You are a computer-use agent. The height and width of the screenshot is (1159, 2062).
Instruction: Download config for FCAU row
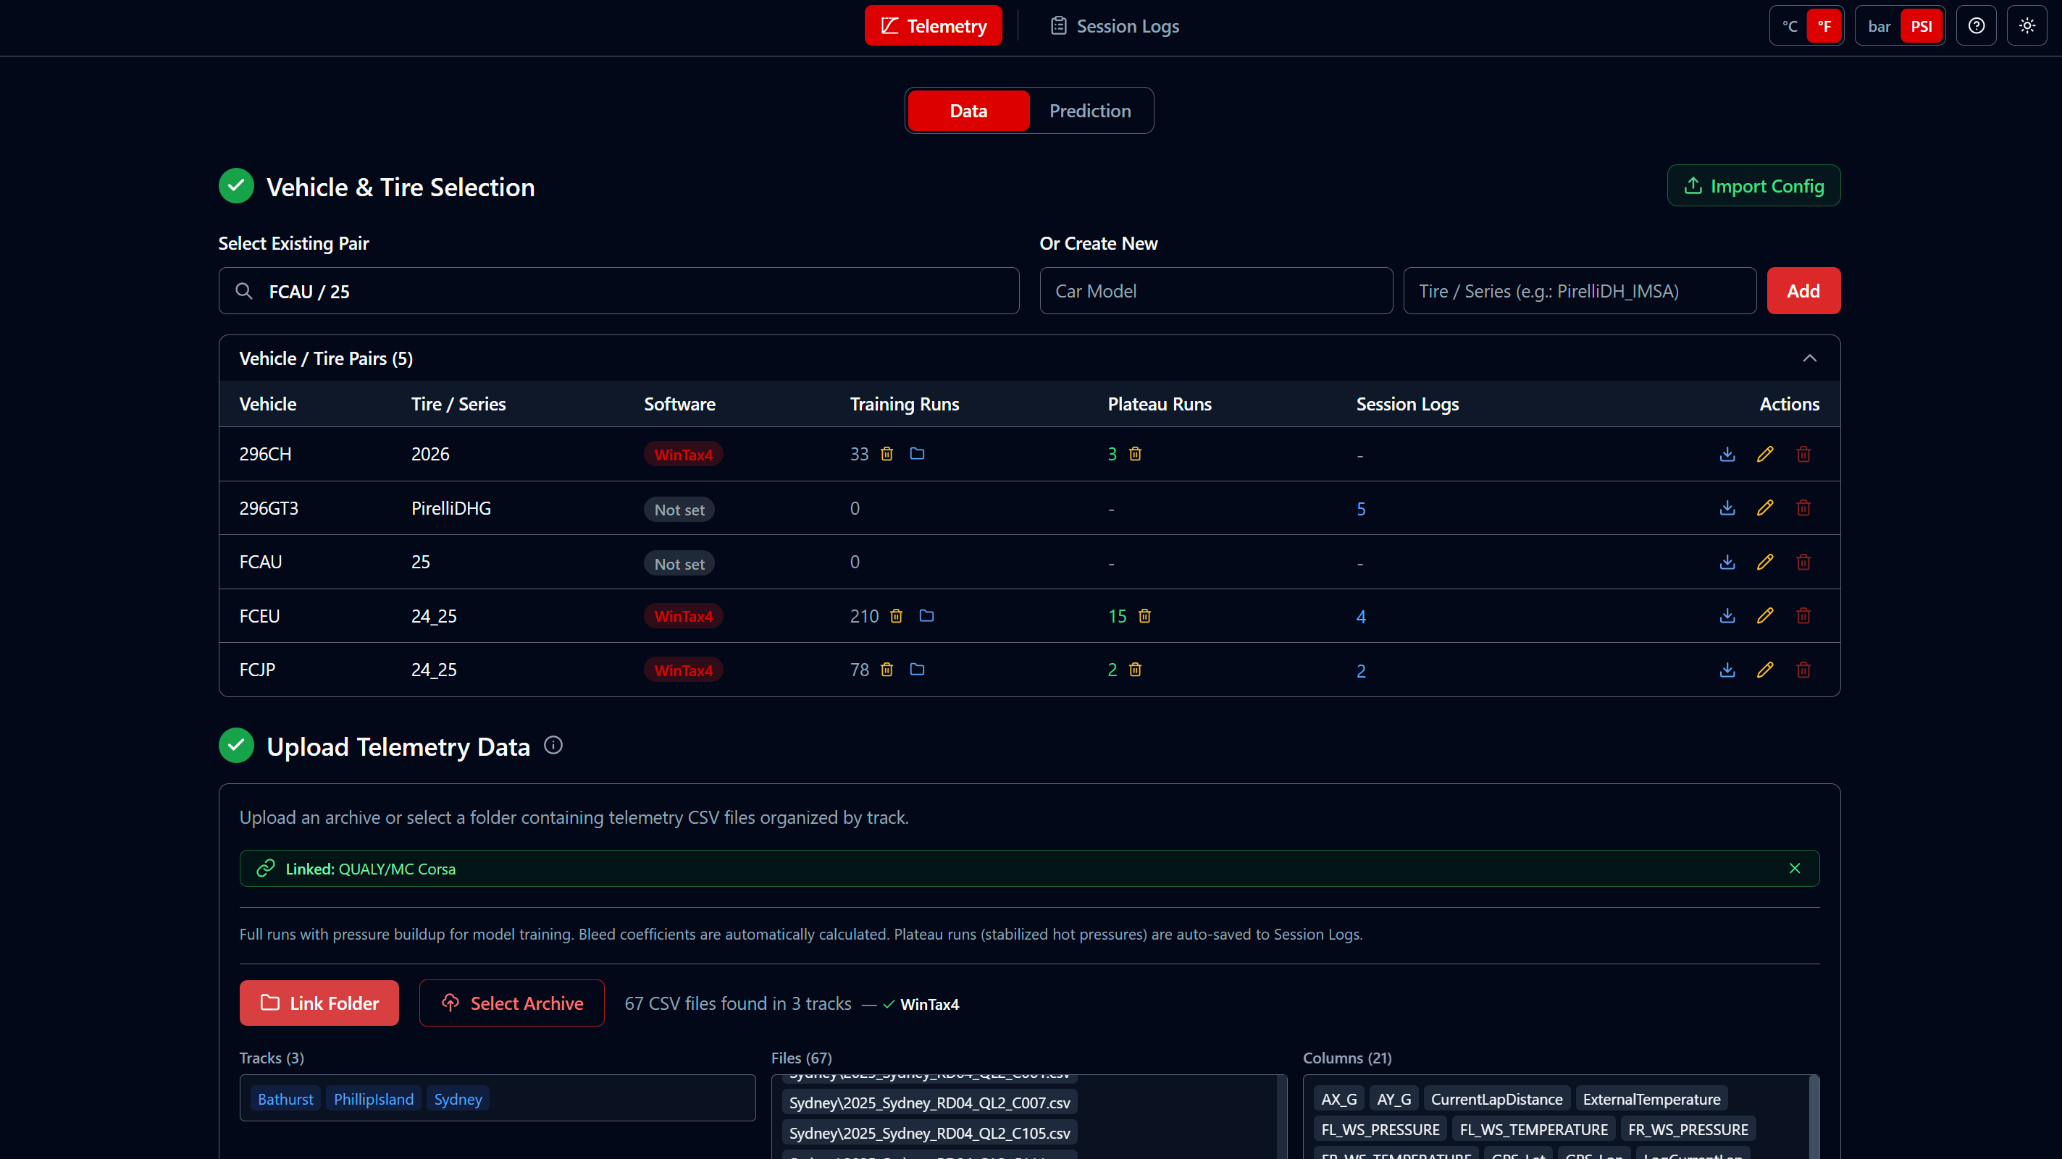pyautogui.click(x=1727, y=562)
